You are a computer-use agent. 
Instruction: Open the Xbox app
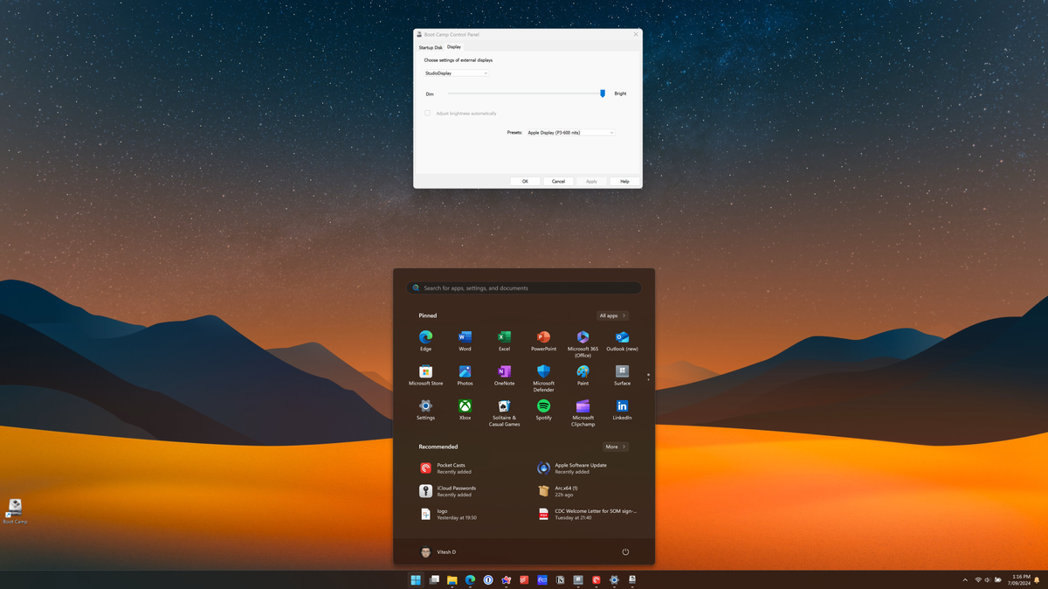(x=465, y=406)
